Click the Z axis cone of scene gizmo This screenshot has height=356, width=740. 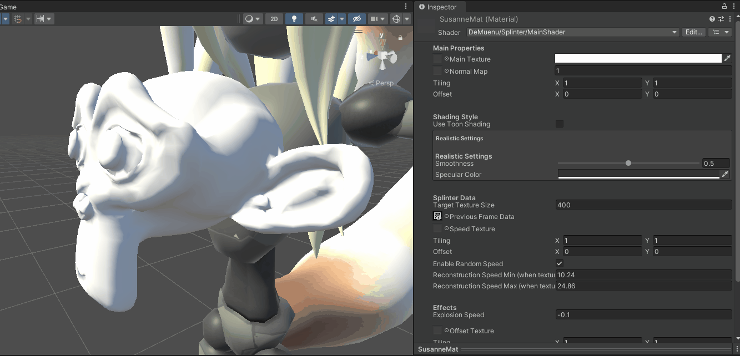pyautogui.click(x=371, y=55)
